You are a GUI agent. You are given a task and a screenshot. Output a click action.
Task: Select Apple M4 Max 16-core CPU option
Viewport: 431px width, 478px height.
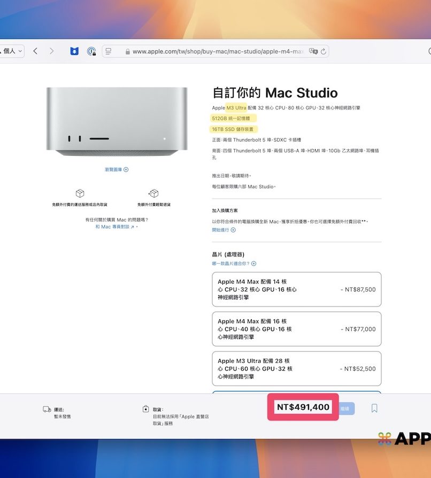(296, 329)
